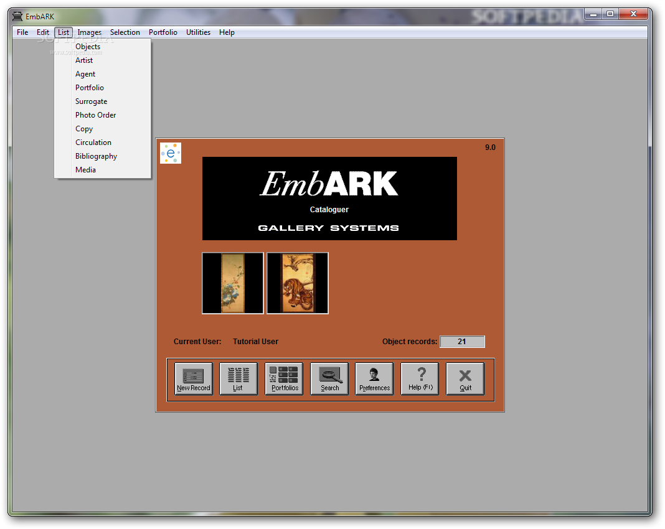
Task: Open the List icon button in splash panel
Action: pos(238,378)
